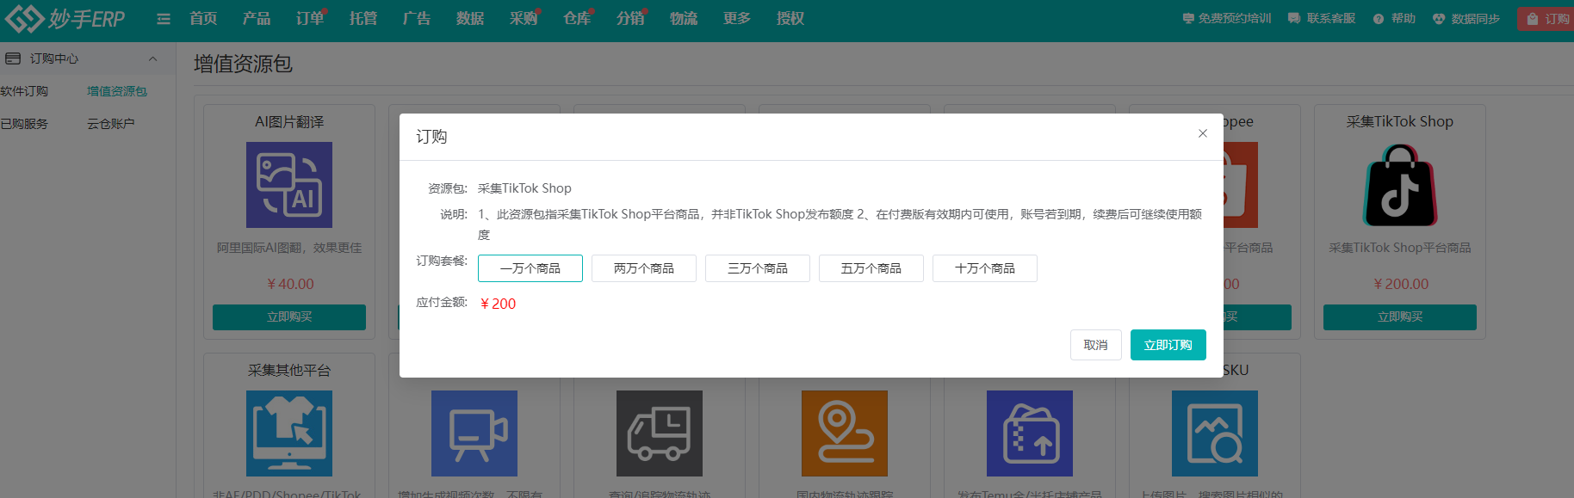Click the 增值资源包 page heading
The width and height of the screenshot is (1574, 498).
243,64
